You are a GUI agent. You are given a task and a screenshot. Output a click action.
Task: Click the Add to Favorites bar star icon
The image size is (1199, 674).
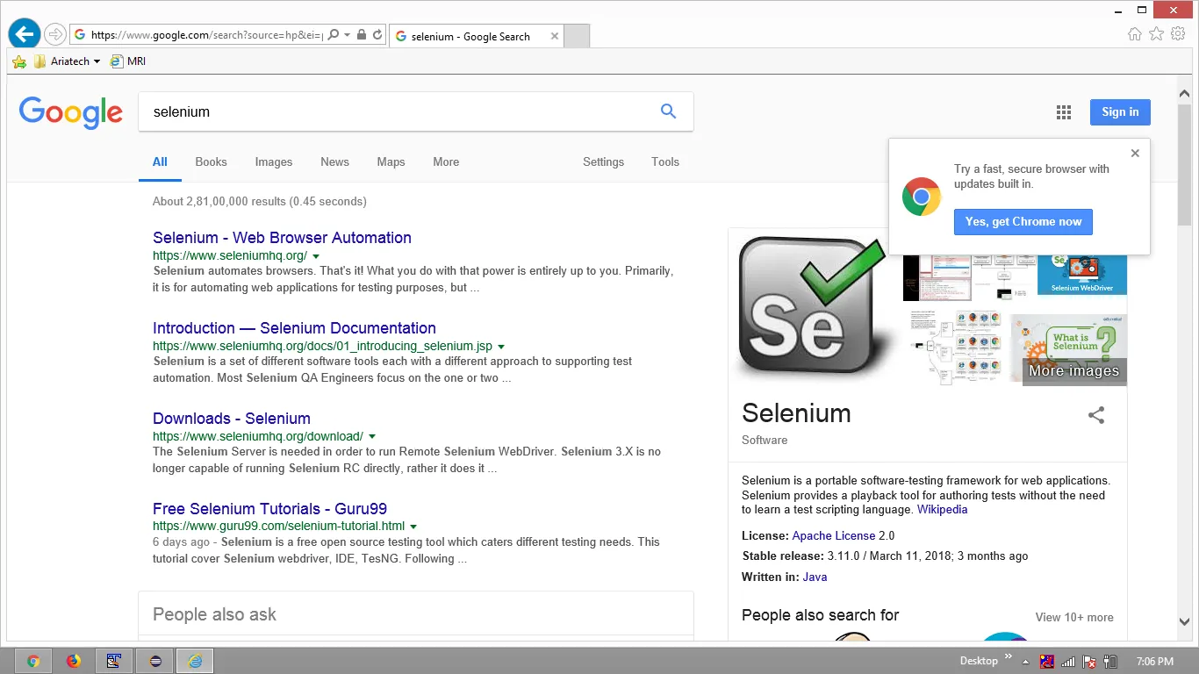(x=19, y=61)
